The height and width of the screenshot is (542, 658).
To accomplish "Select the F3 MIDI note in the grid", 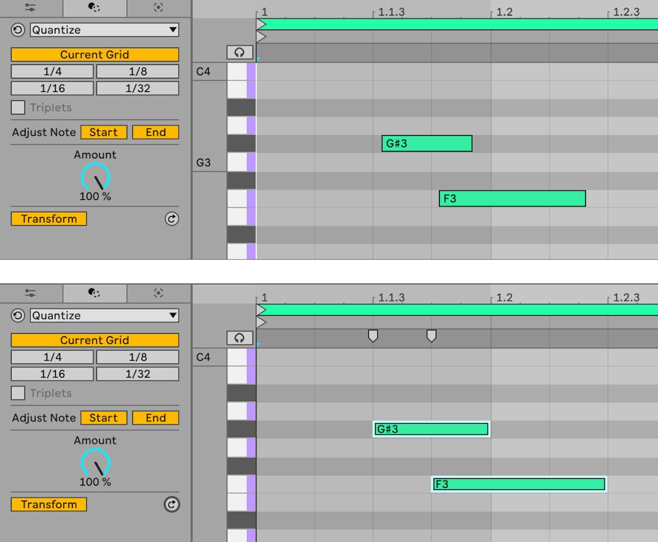I will click(x=511, y=198).
